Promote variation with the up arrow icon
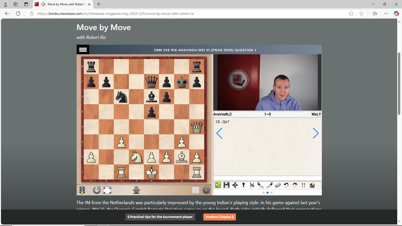This screenshot has width=402, height=226. (243, 185)
